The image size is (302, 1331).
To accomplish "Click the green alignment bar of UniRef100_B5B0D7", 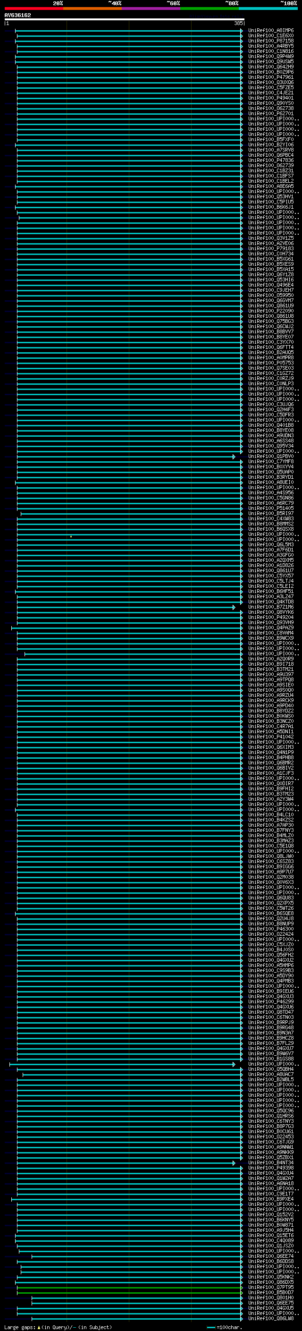I will [130, 1292].
